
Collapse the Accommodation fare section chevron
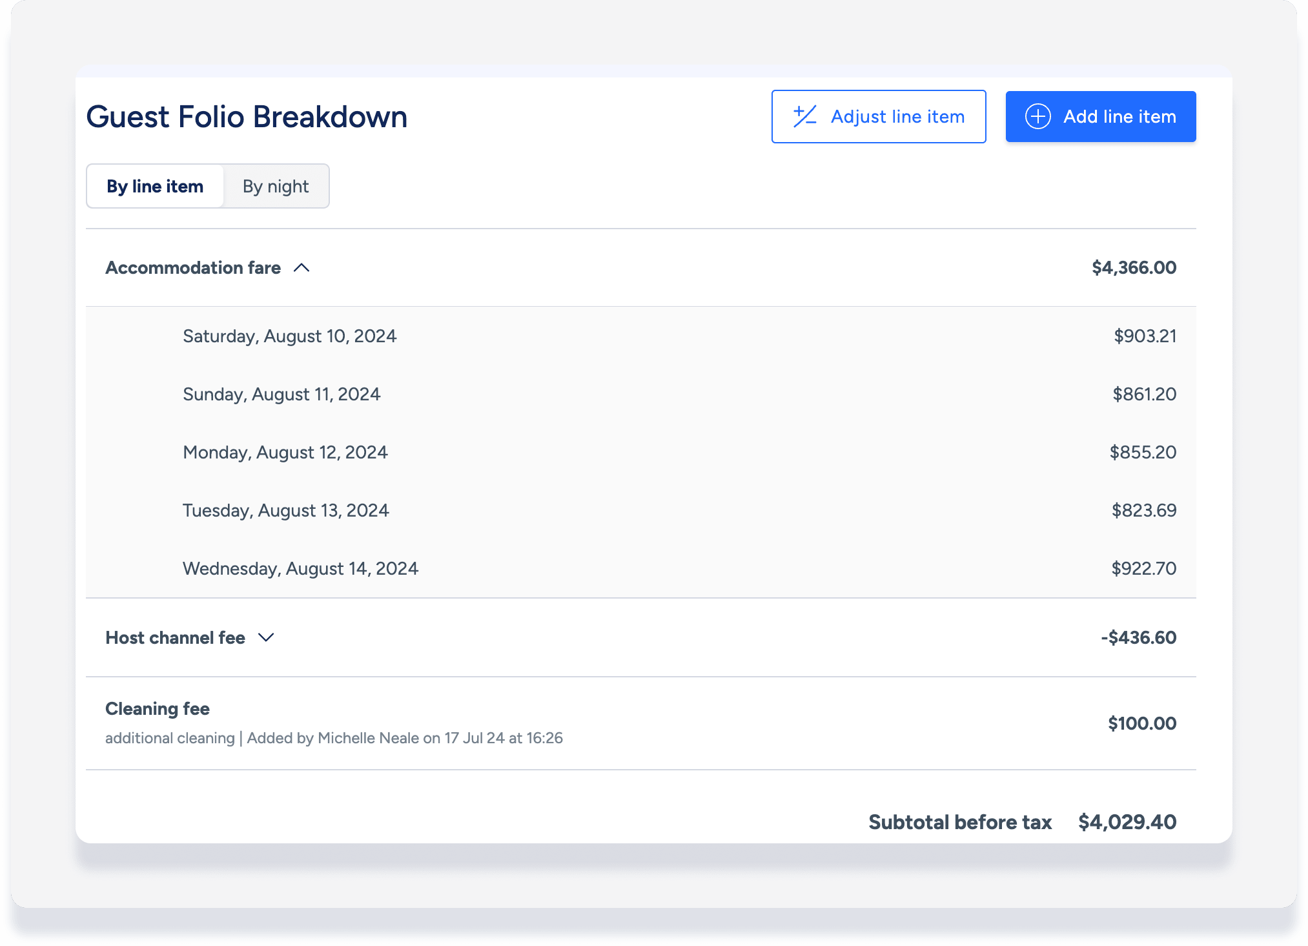301,267
